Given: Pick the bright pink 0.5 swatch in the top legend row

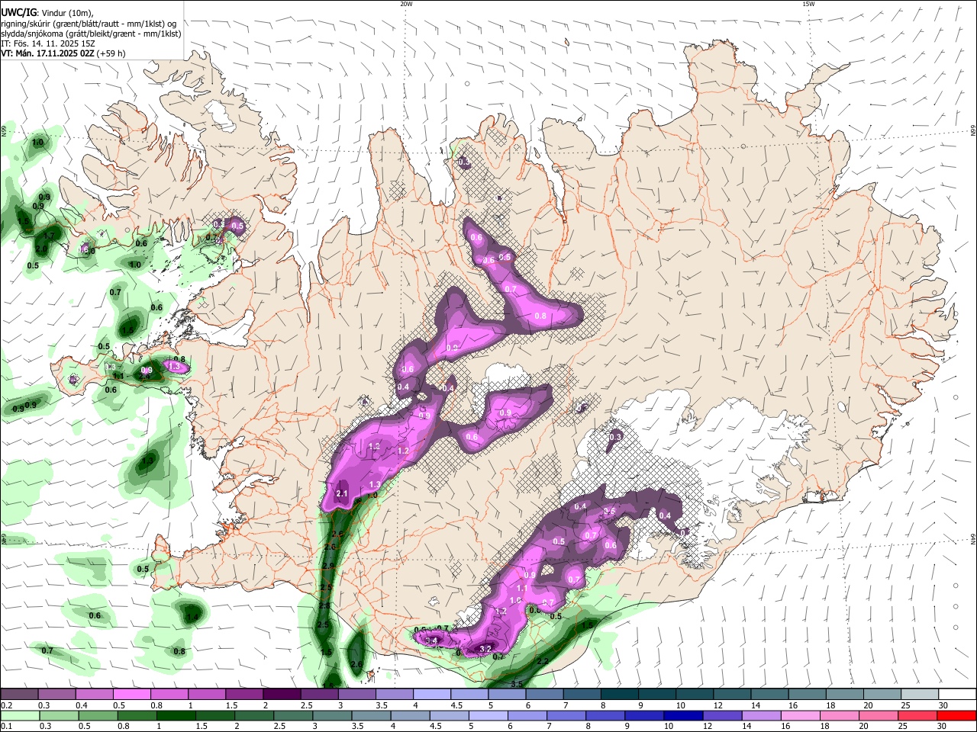Looking at the screenshot, I should point(131,695).
